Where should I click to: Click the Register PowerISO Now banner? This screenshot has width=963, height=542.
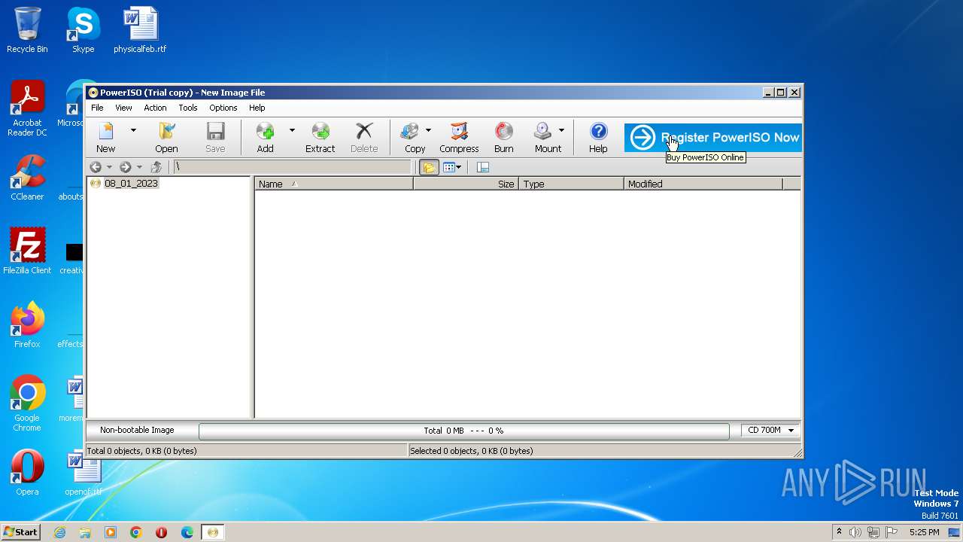[x=712, y=138]
